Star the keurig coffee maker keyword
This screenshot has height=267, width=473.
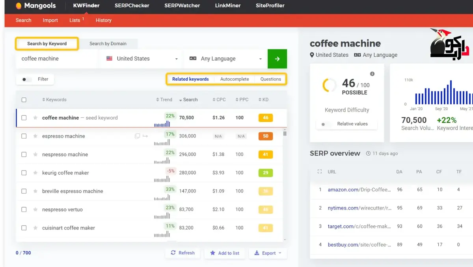pyautogui.click(x=35, y=173)
